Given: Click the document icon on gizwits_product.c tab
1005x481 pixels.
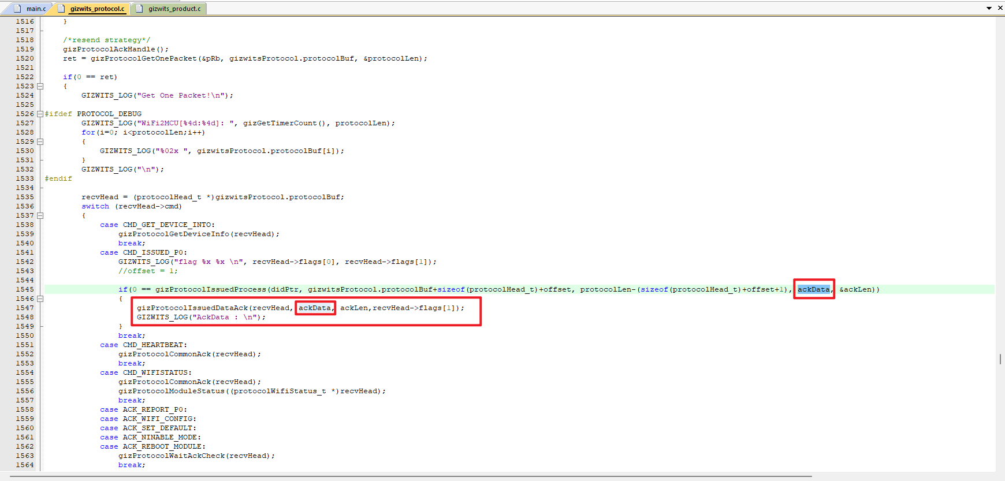Looking at the screenshot, I should (x=139, y=9).
